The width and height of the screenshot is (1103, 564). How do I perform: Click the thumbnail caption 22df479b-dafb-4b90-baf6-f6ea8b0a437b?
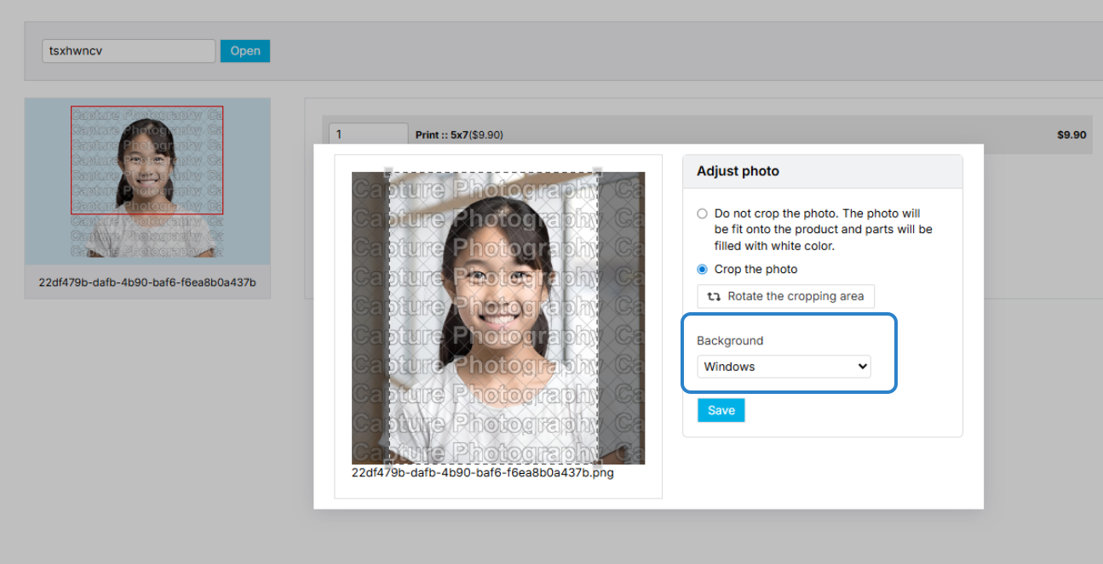point(147,282)
